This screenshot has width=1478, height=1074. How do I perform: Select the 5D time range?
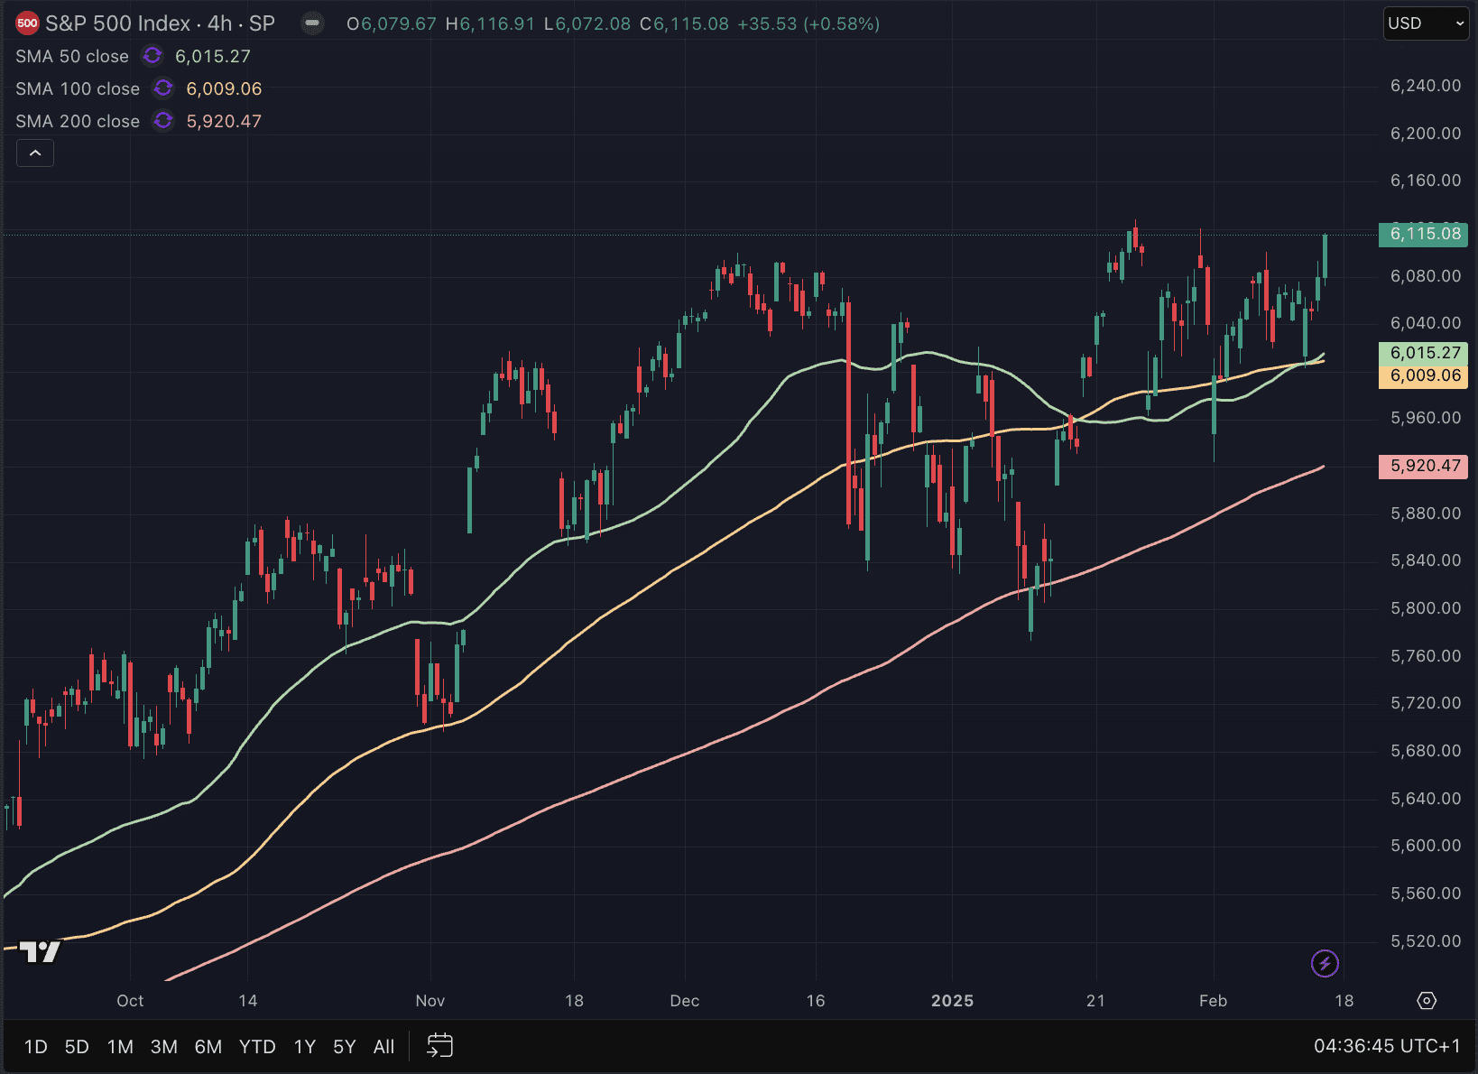pyautogui.click(x=77, y=1047)
